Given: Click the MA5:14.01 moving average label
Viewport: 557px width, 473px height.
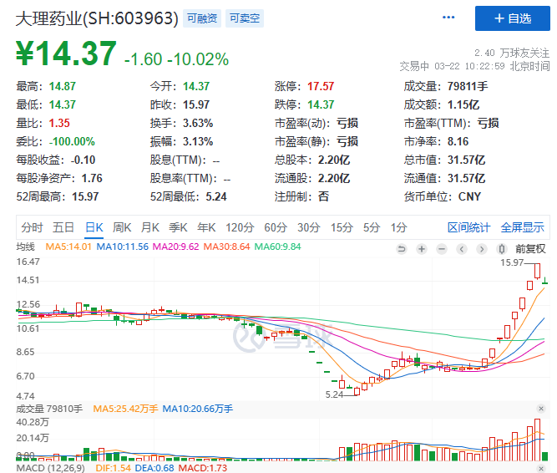Looking at the screenshot, I should [x=68, y=247].
